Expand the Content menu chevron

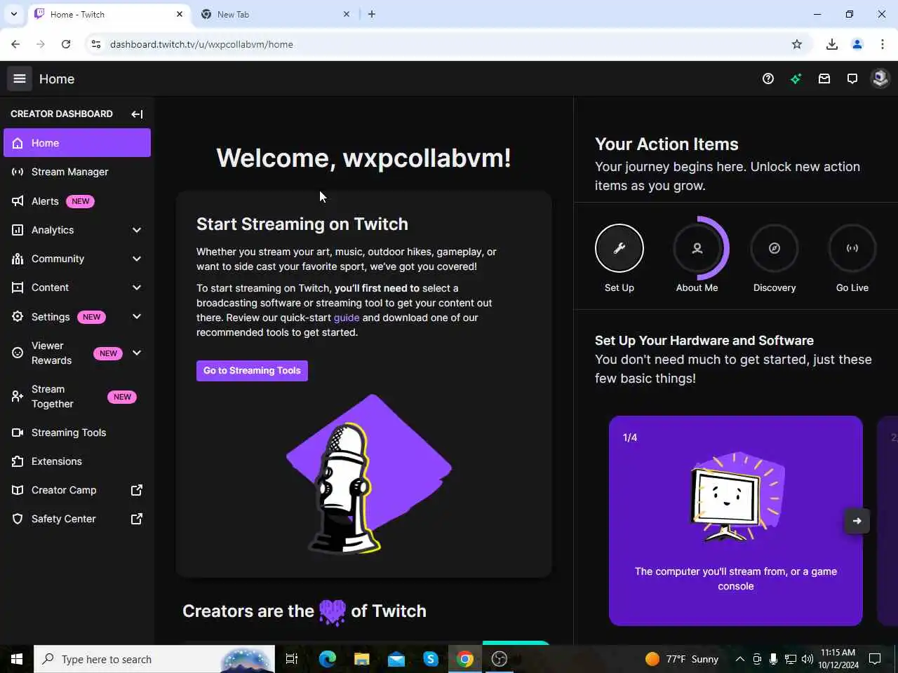137,287
